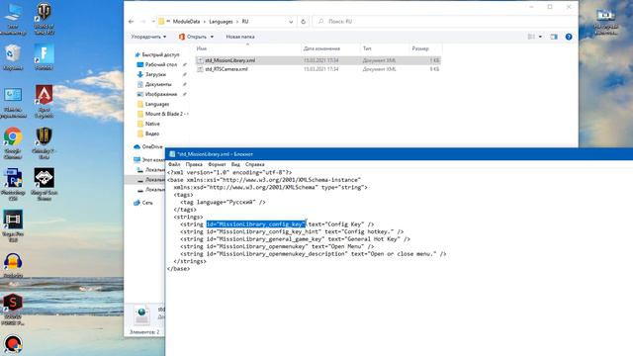Open Видео folder in navigation pane

151,133
